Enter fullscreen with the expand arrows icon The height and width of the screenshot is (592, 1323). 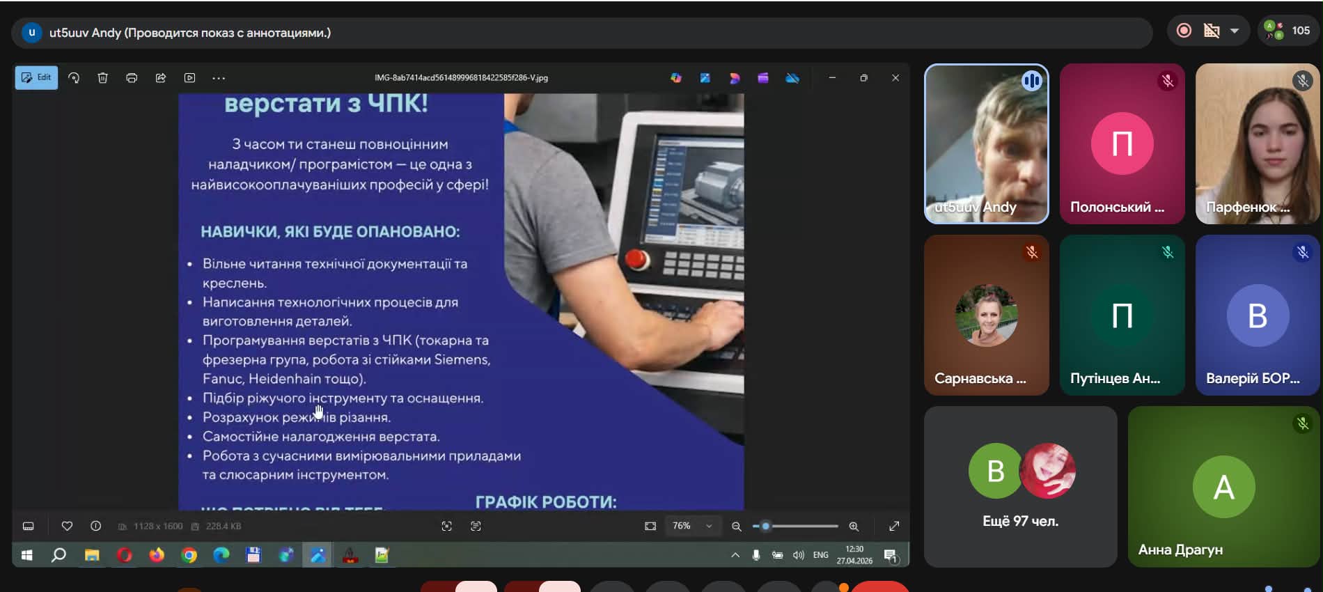tap(894, 527)
